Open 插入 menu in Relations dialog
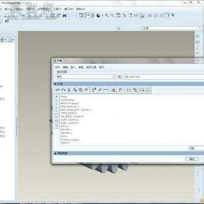The image size is (204, 204). [x=73, y=67]
